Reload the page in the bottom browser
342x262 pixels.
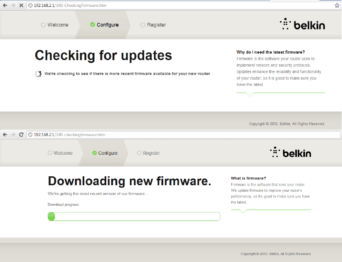21,134
